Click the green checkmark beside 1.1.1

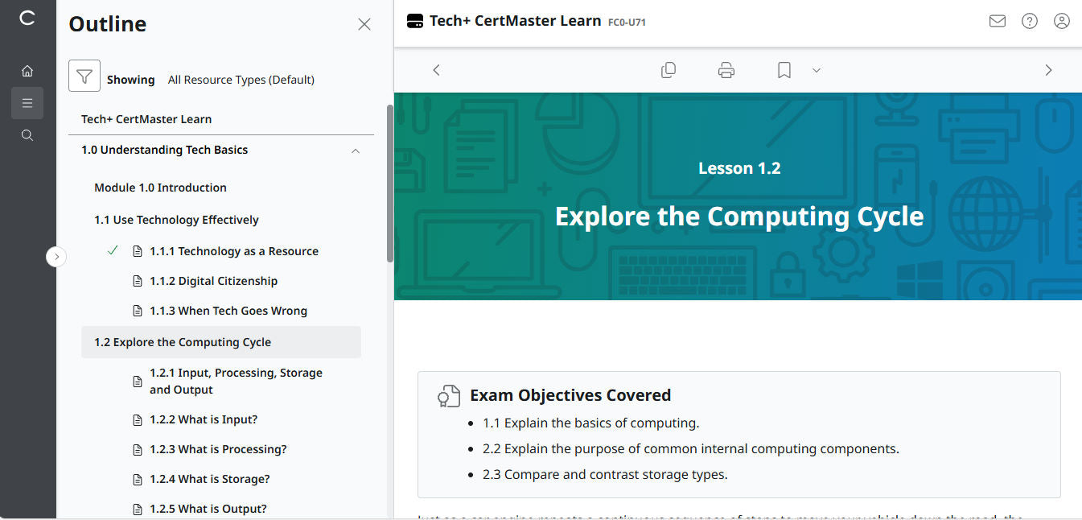coord(112,250)
